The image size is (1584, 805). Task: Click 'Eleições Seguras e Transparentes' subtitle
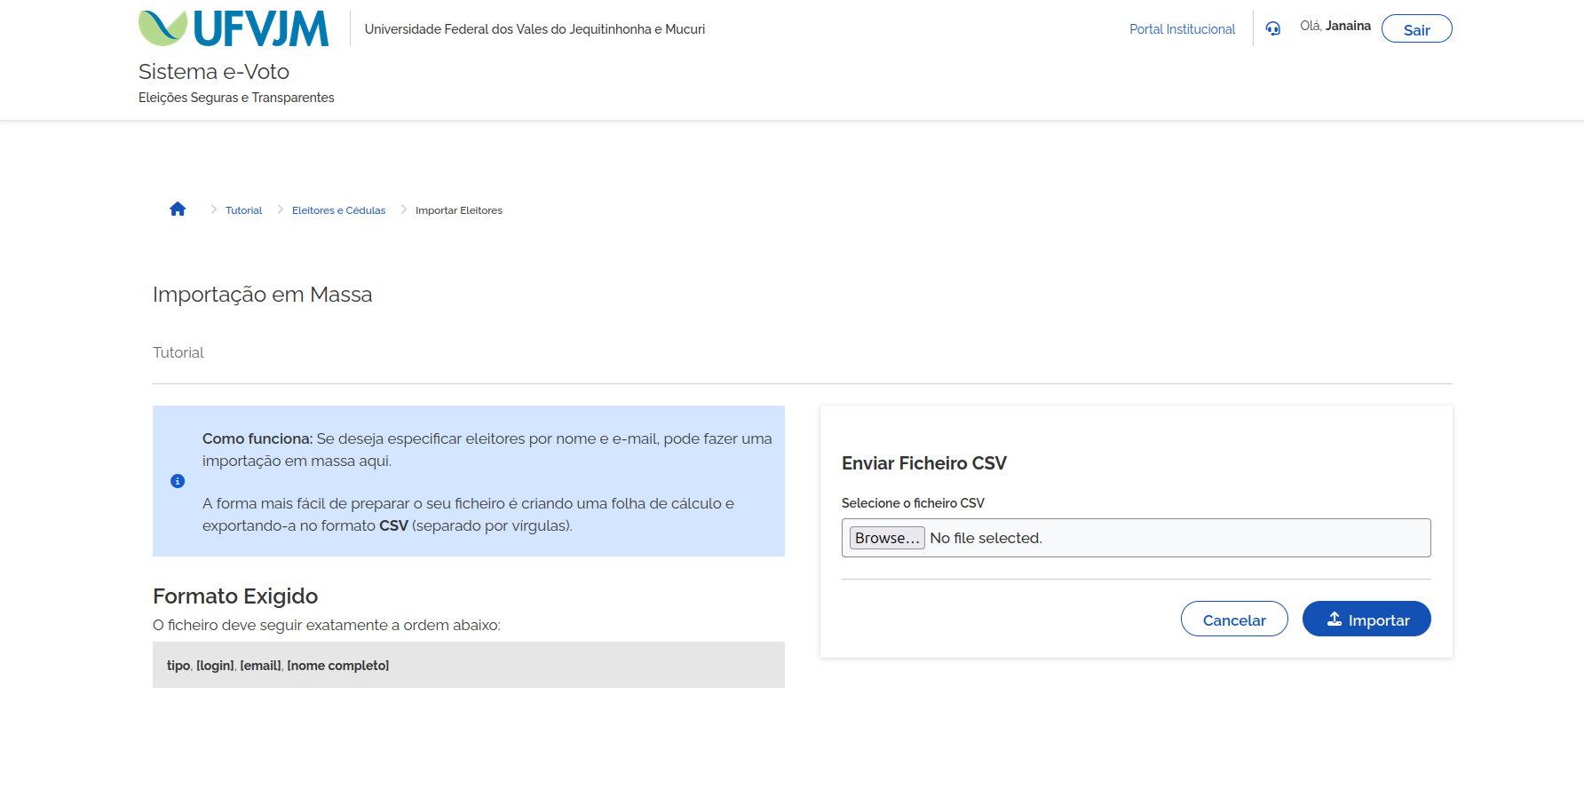pyautogui.click(x=236, y=98)
